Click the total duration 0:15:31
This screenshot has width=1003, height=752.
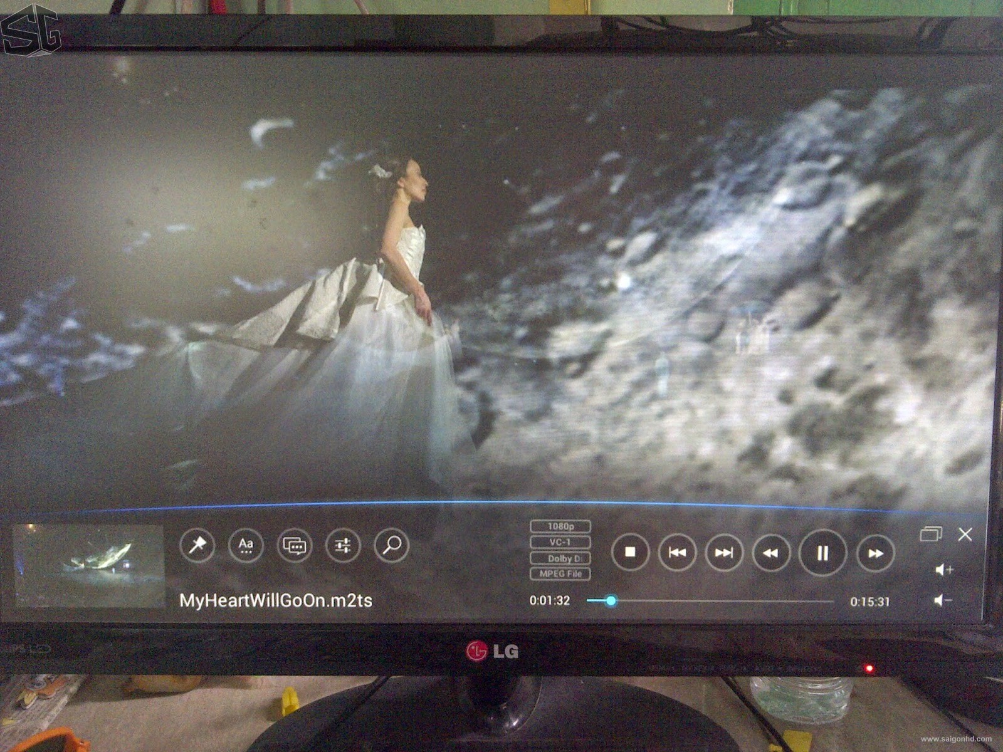(870, 602)
